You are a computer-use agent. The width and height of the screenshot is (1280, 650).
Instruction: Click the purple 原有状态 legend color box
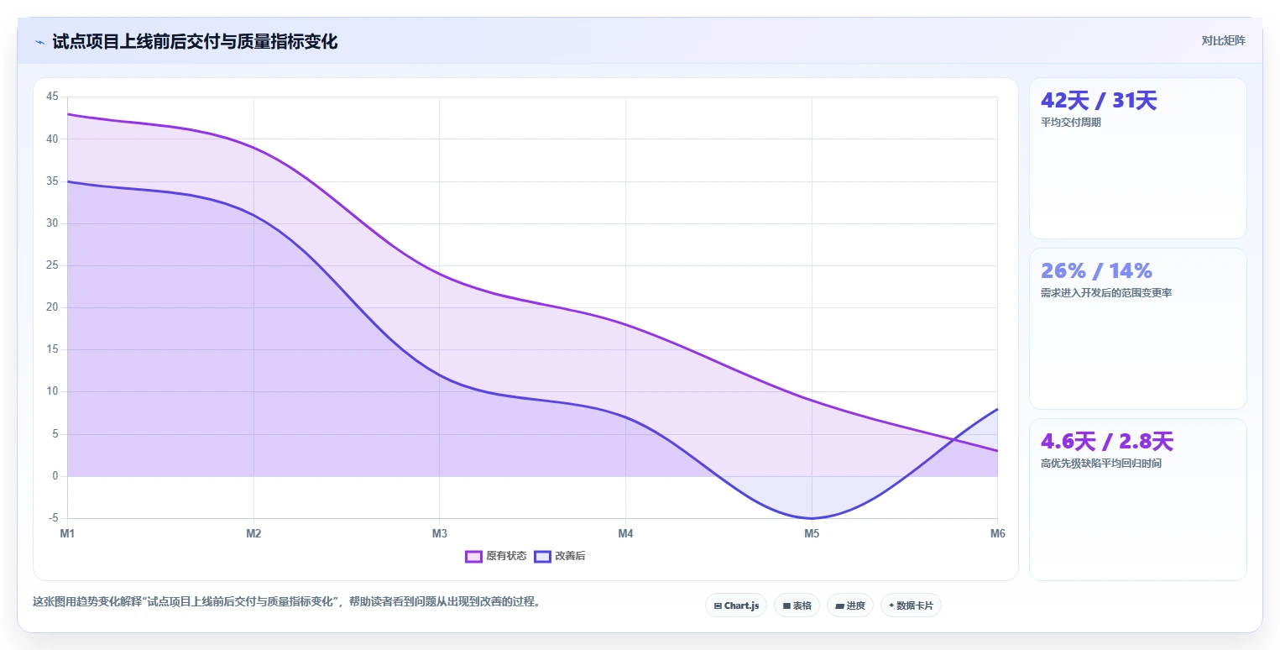pyautogui.click(x=473, y=556)
